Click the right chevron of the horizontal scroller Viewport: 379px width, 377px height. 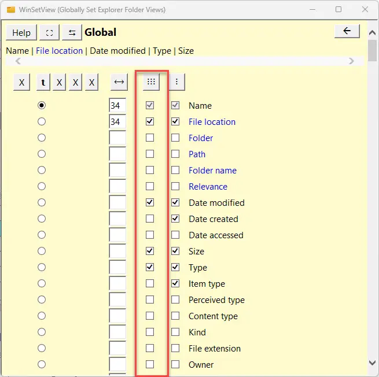click(x=351, y=61)
